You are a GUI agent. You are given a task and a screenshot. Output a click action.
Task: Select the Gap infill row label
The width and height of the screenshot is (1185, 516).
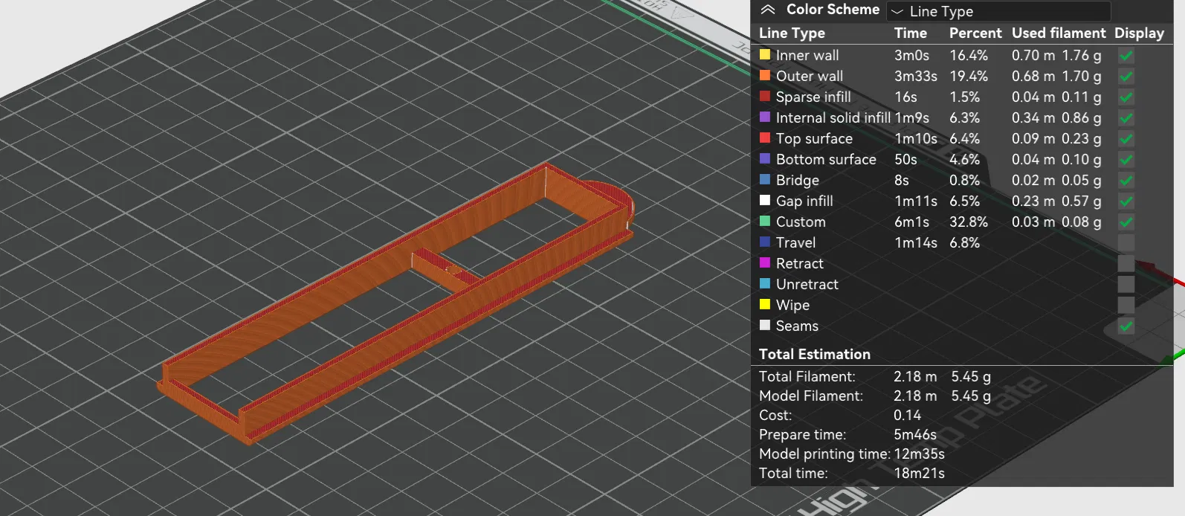pyautogui.click(x=804, y=201)
